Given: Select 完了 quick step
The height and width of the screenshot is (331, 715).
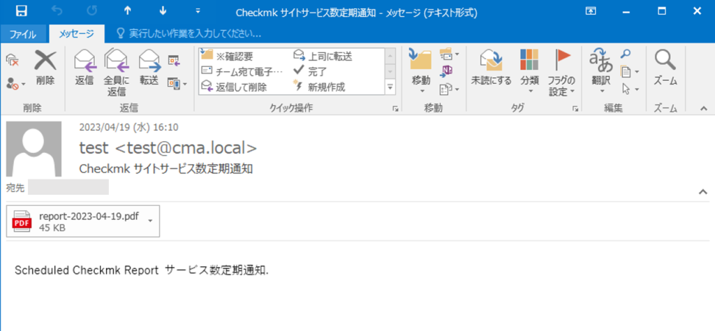Looking at the screenshot, I should click(310, 71).
